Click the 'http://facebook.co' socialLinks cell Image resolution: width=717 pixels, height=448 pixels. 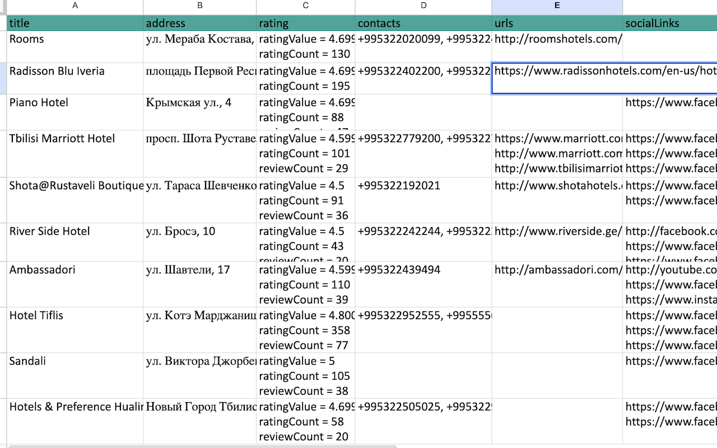pos(670,242)
